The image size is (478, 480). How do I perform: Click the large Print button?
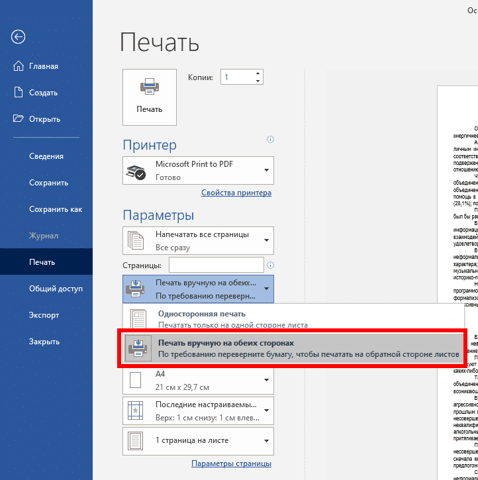150,97
